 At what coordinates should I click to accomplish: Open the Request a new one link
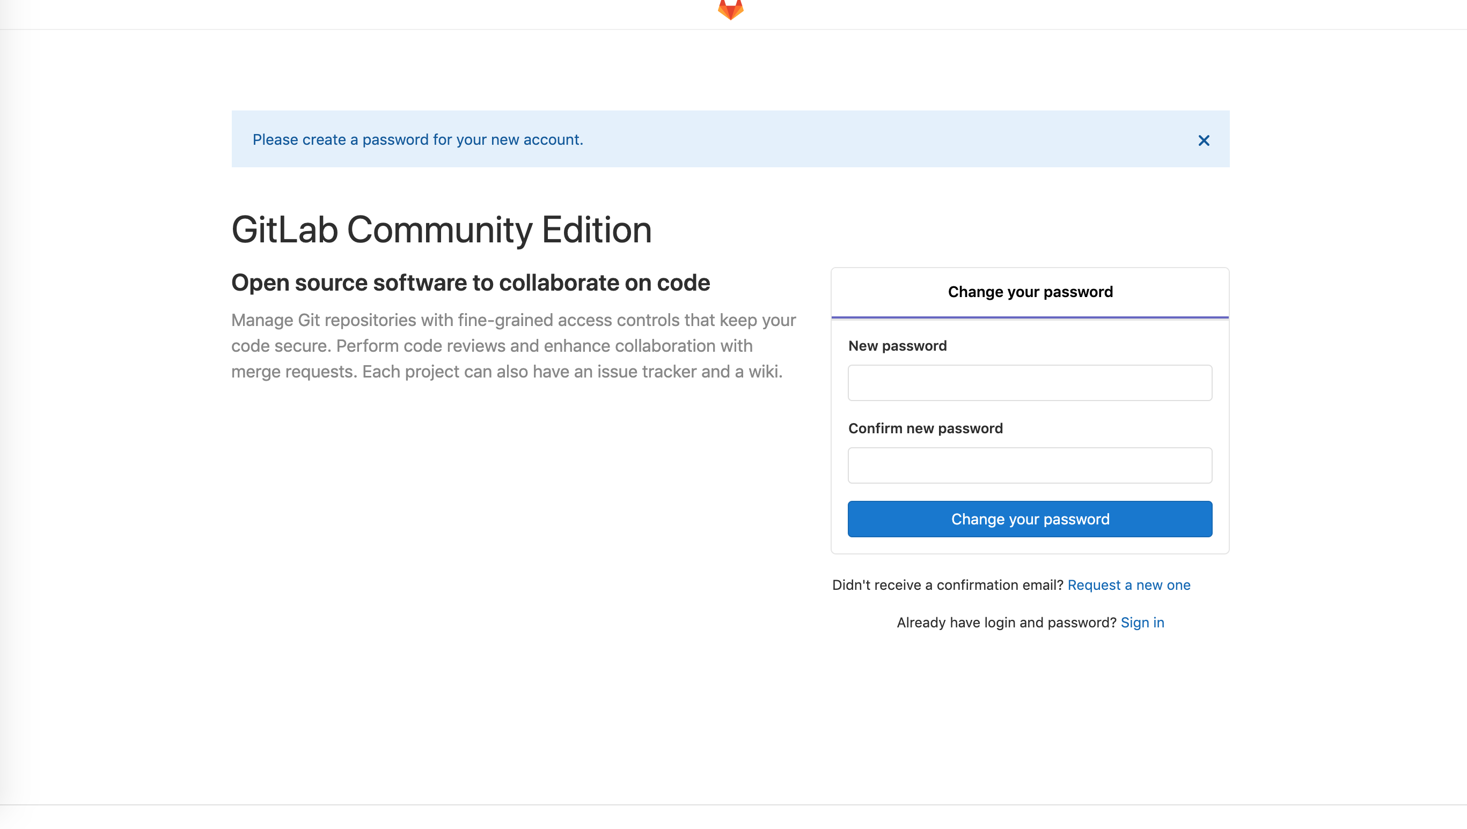pos(1128,584)
